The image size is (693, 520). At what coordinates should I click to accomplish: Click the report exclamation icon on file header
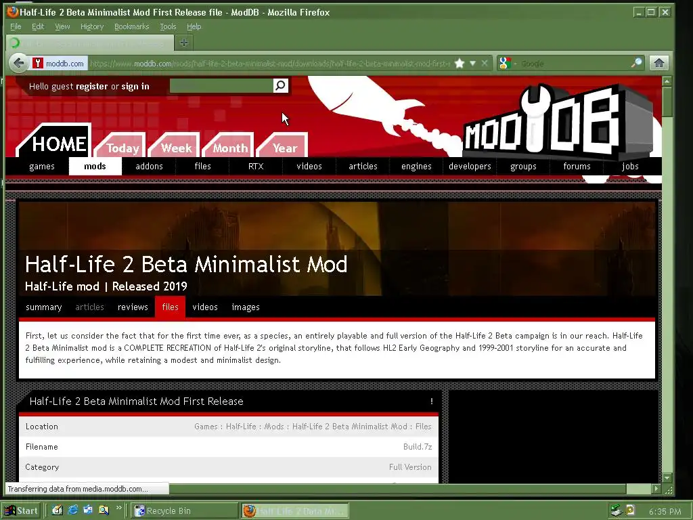432,401
